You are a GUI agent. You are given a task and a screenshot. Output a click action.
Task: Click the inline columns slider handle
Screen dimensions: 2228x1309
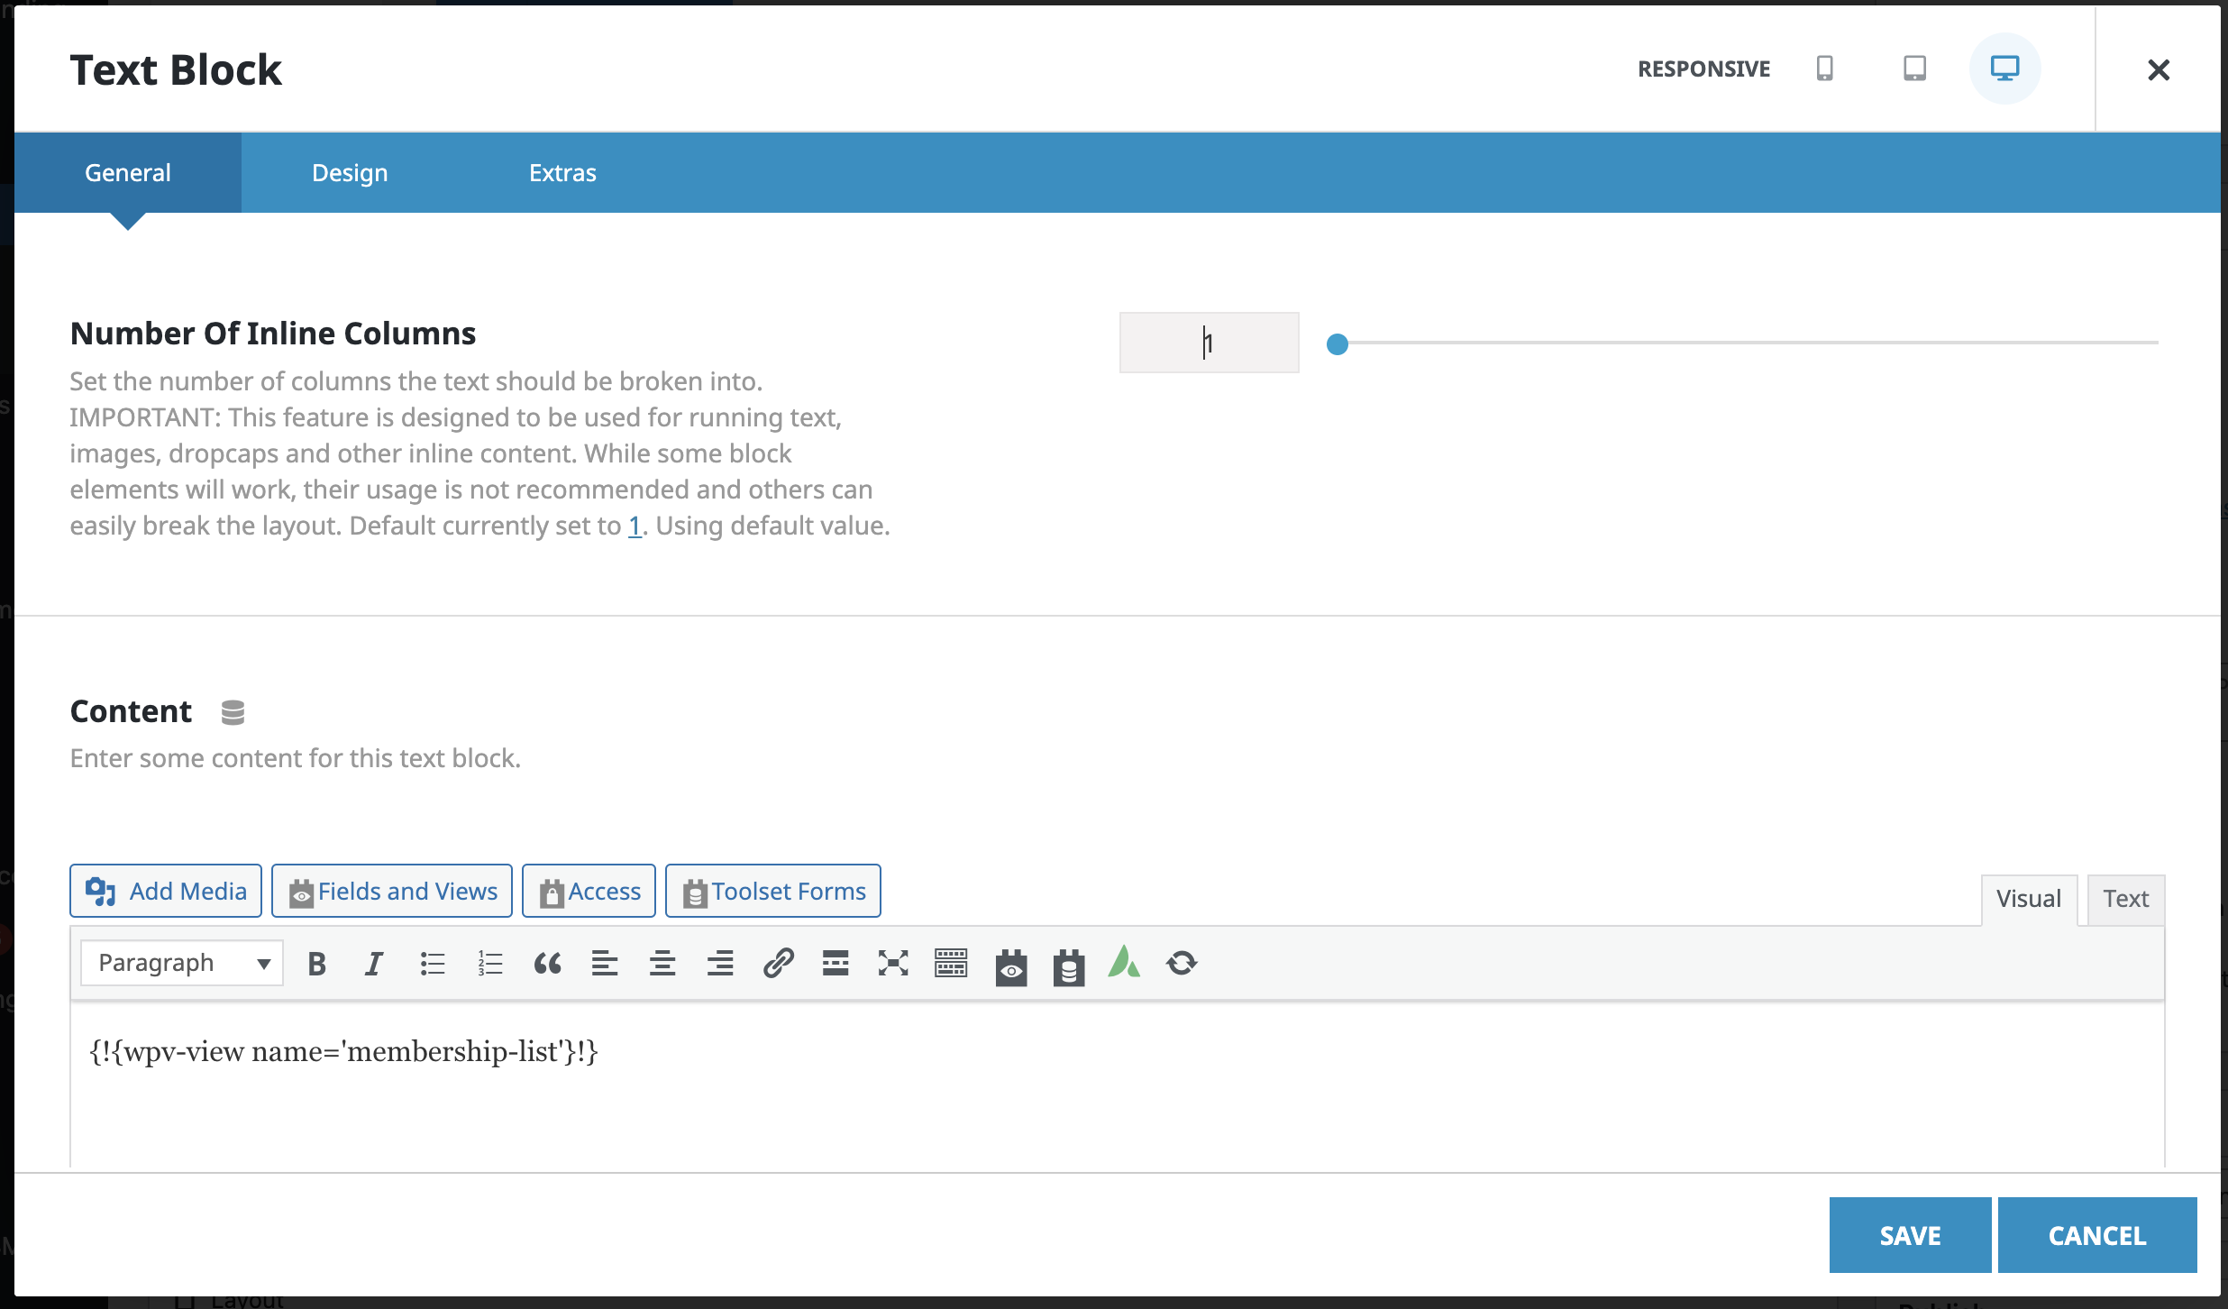[x=1338, y=343]
